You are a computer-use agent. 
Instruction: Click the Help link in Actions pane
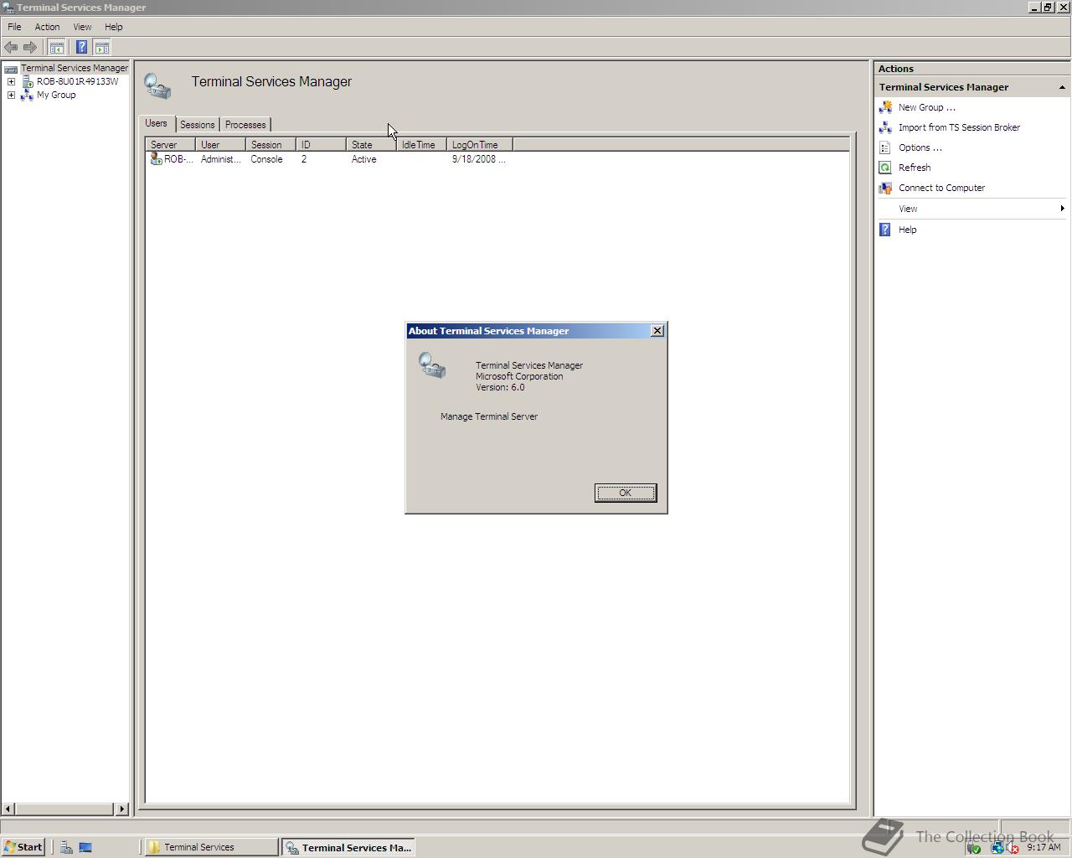tap(907, 230)
